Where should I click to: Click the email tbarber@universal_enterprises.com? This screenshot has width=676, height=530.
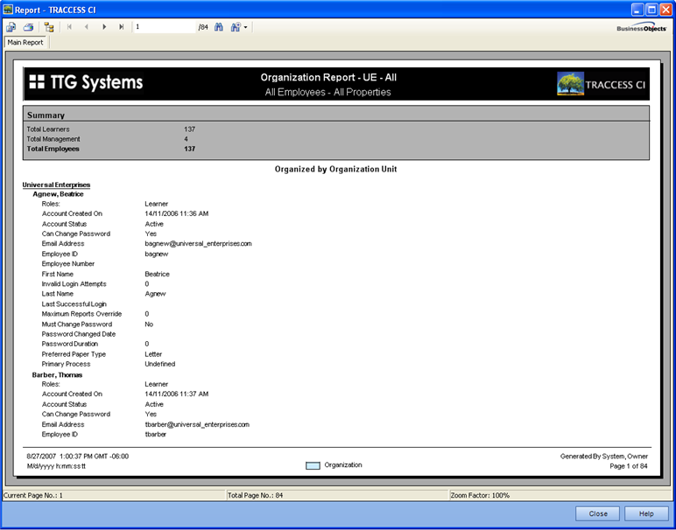coord(197,424)
